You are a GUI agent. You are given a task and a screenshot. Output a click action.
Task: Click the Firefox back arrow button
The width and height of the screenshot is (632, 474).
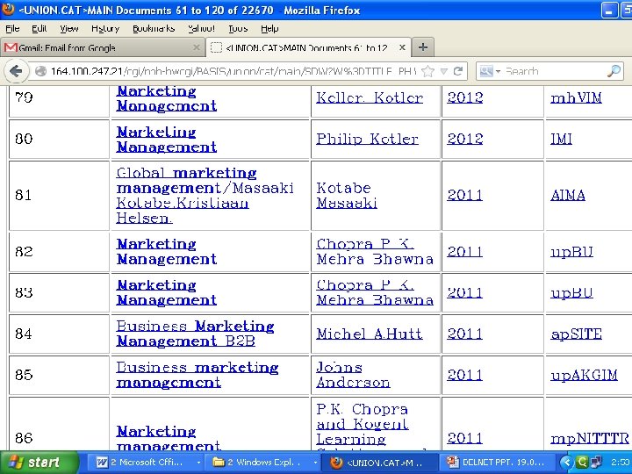coord(16,71)
